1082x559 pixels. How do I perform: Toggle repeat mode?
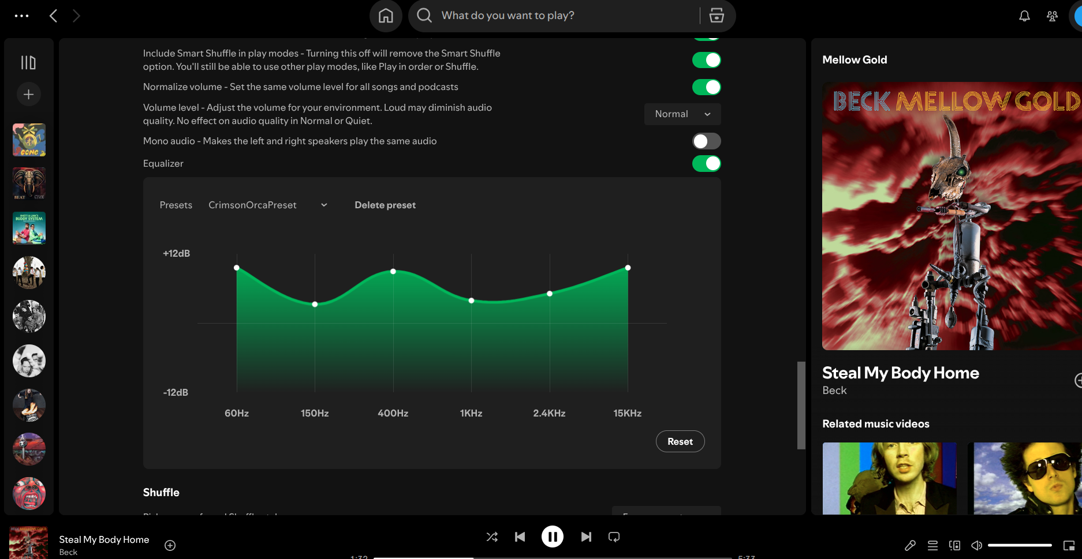614,537
